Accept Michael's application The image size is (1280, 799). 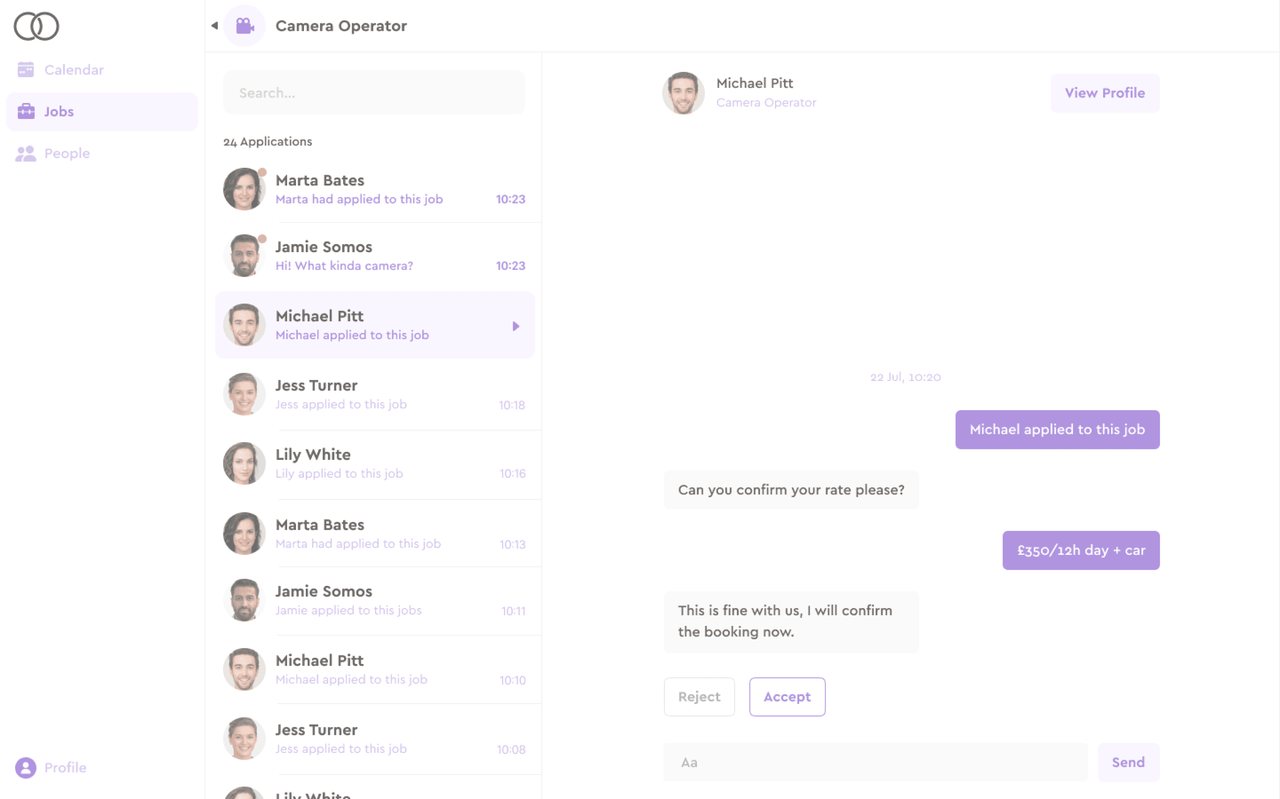(787, 696)
